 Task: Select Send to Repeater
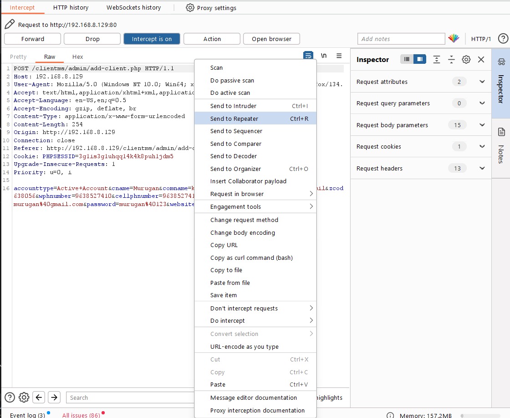[255, 119]
